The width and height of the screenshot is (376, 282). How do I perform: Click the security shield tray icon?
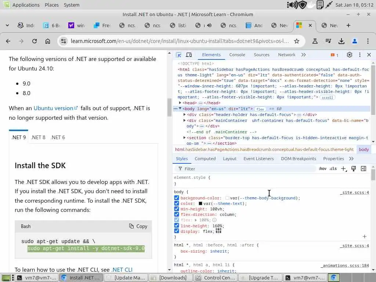(303, 5)
